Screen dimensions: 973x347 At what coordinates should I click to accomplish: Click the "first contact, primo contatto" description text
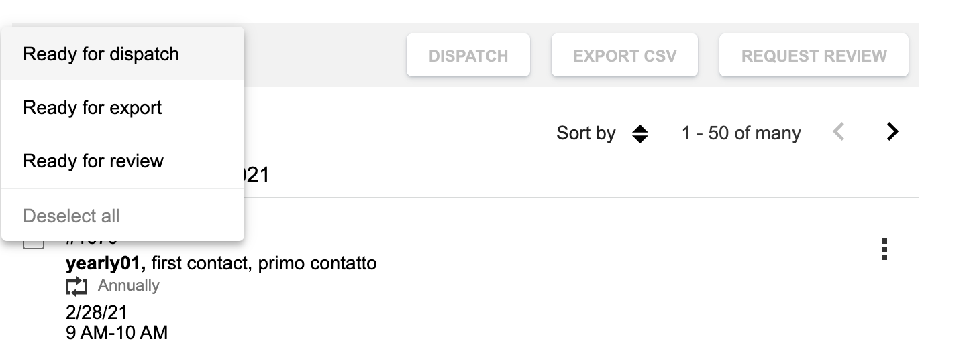[268, 263]
